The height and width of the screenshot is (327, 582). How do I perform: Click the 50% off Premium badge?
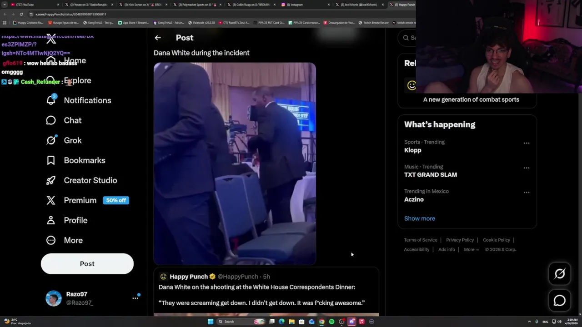tap(116, 200)
